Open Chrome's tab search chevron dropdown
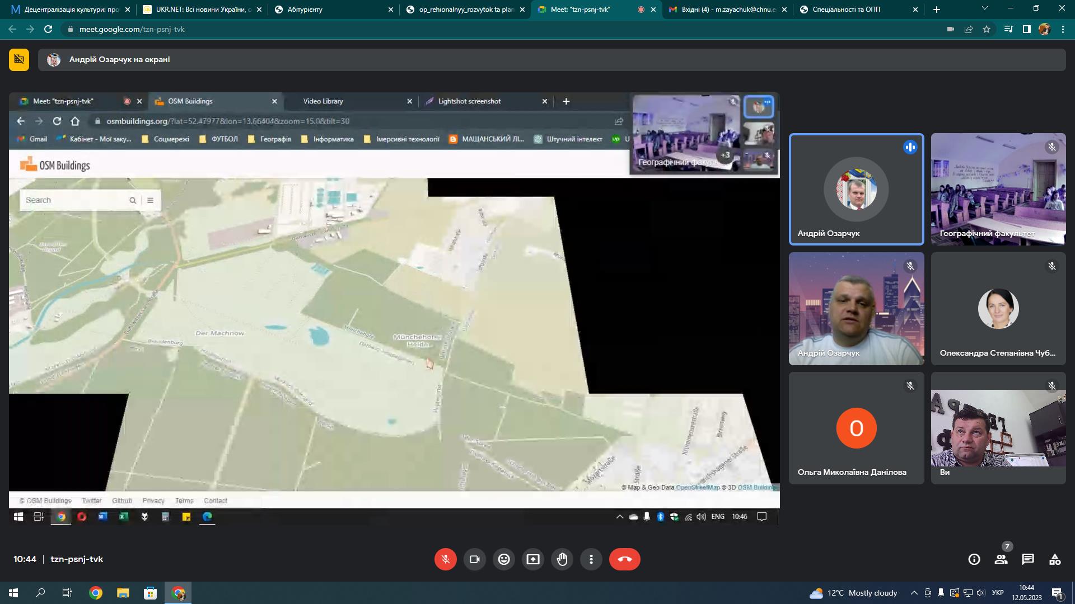This screenshot has height=604, width=1075. coord(985,9)
